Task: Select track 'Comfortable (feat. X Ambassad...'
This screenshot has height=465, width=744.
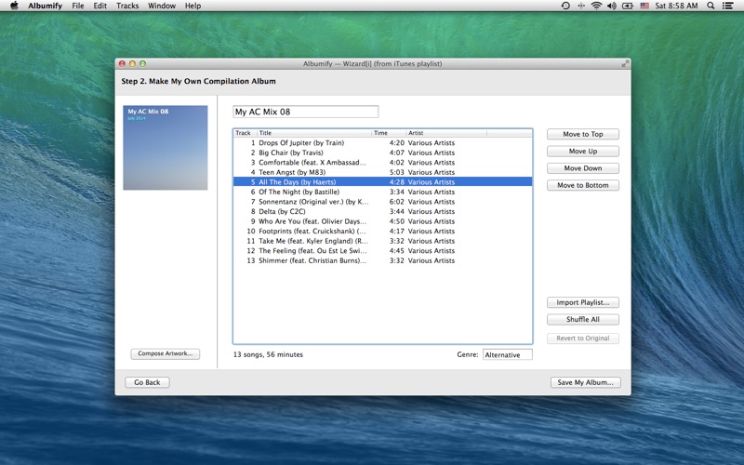Action: (382, 162)
